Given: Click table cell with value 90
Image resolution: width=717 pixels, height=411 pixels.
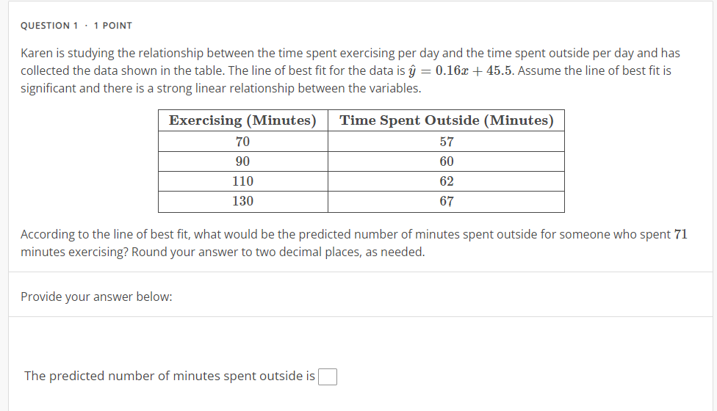Looking at the screenshot, I should pos(242,161).
